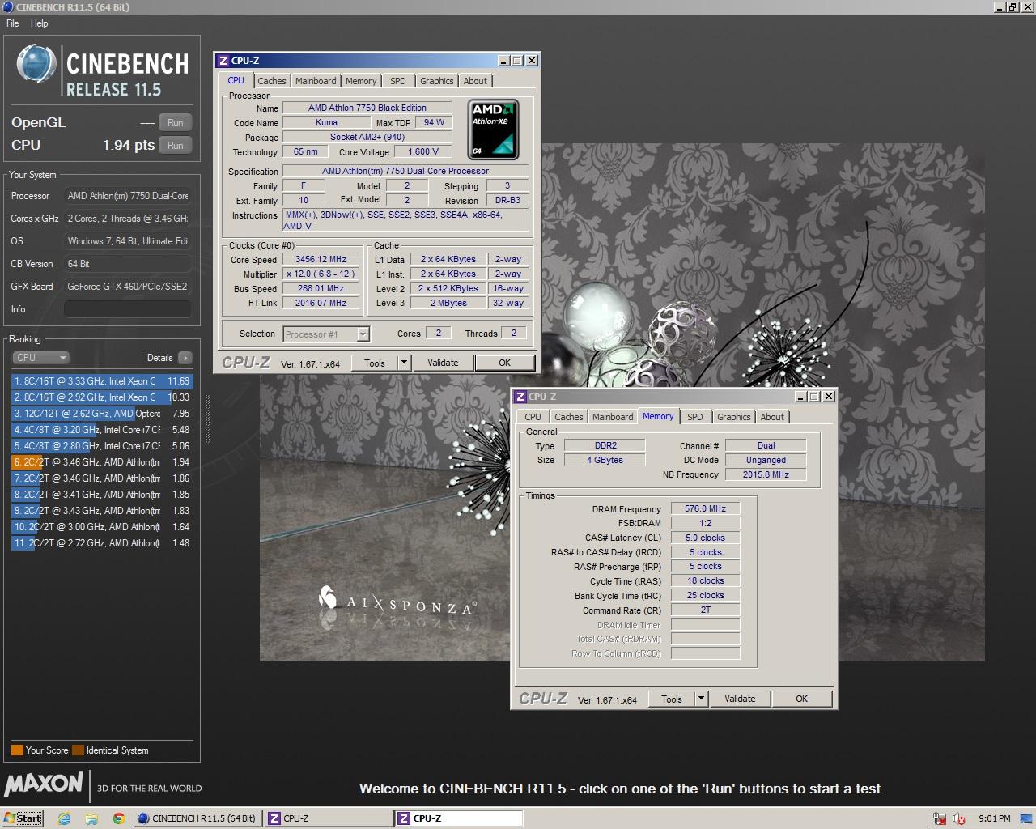Click Validate in Memory window
Screen dimensions: 1036x829
click(740, 699)
